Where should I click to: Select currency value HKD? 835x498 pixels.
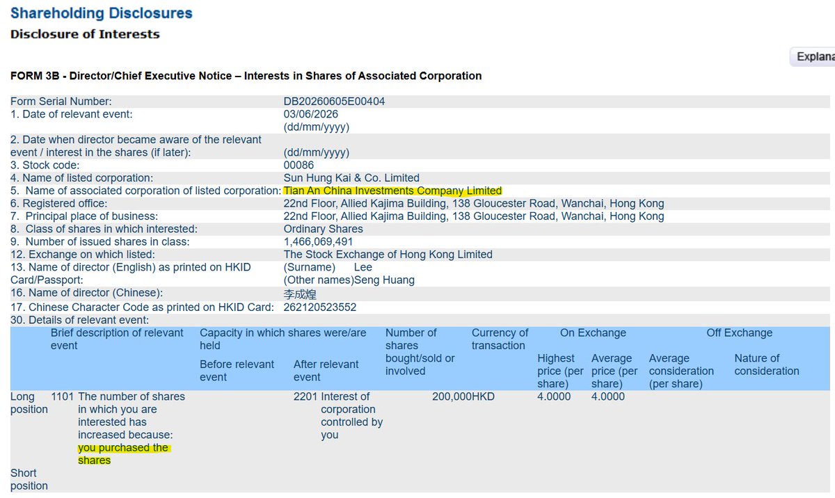coord(482,396)
